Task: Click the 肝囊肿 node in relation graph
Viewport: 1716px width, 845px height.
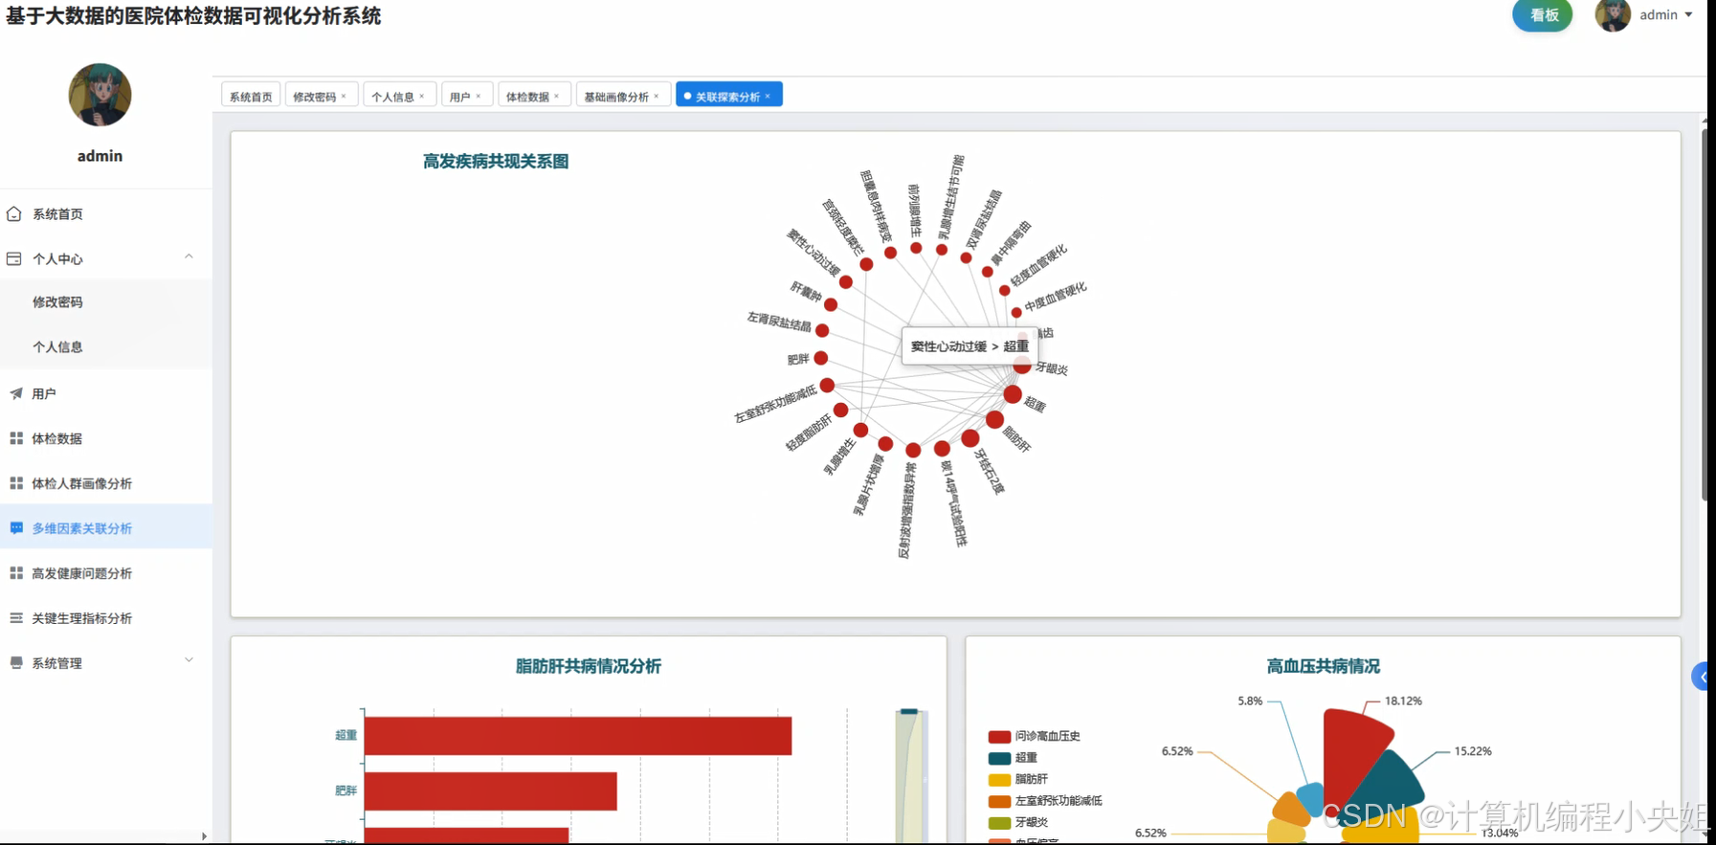Action: (x=831, y=304)
